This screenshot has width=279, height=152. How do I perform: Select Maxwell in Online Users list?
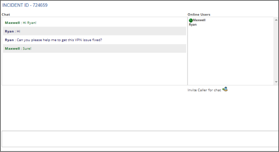(x=199, y=20)
